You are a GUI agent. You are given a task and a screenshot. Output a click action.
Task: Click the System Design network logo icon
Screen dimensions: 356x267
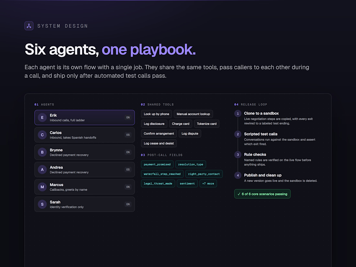coord(29,26)
